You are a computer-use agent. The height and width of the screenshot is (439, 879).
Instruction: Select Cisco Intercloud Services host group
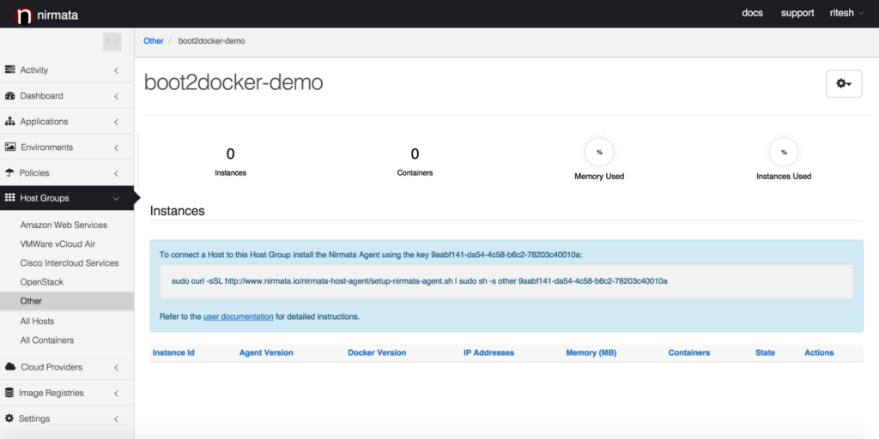coord(69,262)
